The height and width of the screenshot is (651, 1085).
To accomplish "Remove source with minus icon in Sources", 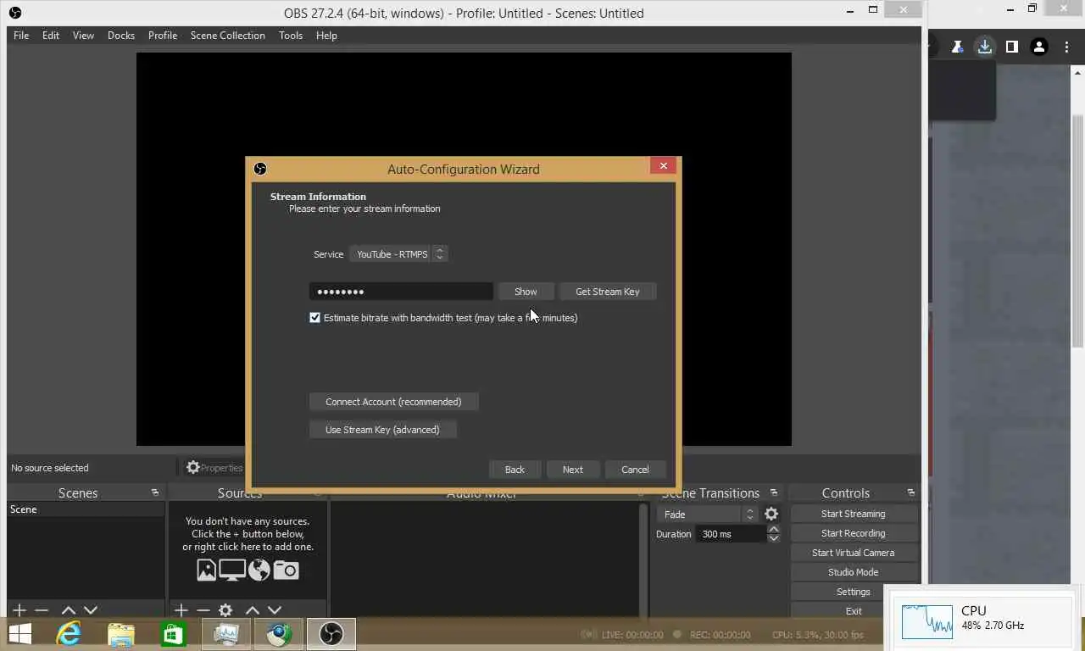I will tap(203, 610).
